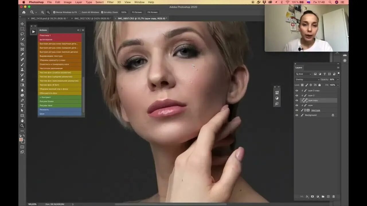367x206 pixels.
Task: Click the Home icon in options bar
Action: [24, 12]
